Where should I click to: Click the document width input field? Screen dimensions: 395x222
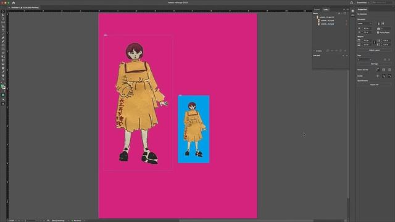[367, 28]
